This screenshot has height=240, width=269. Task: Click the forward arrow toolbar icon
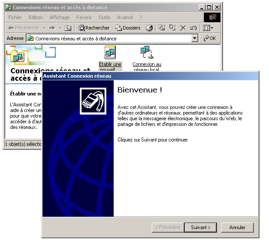click(52, 28)
